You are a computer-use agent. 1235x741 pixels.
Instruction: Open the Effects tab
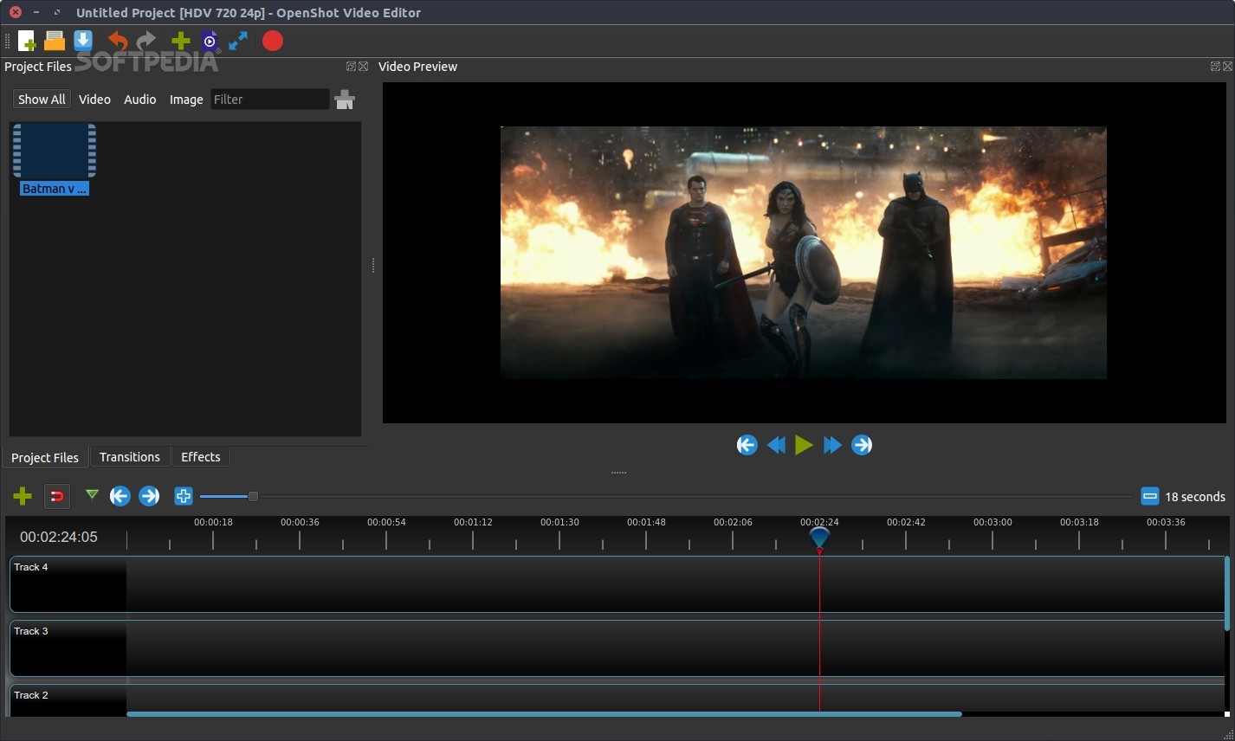[200, 457]
